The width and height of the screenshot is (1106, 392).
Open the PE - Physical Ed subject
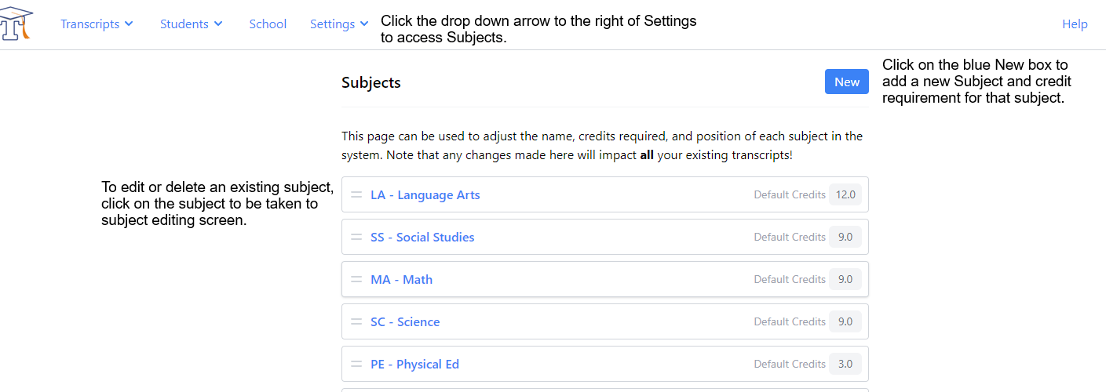(x=414, y=365)
